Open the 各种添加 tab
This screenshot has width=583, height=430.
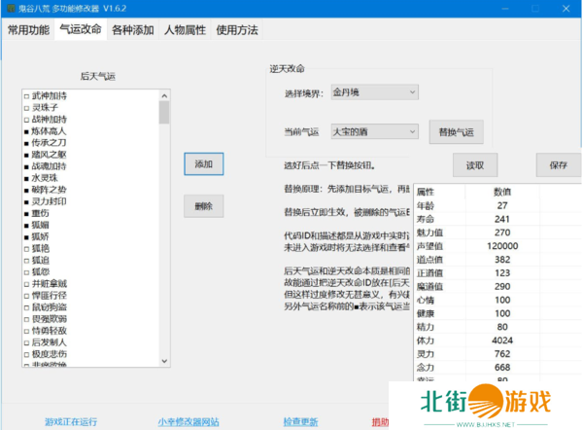[132, 30]
